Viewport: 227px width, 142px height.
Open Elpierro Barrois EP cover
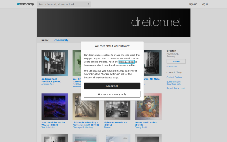117,110
